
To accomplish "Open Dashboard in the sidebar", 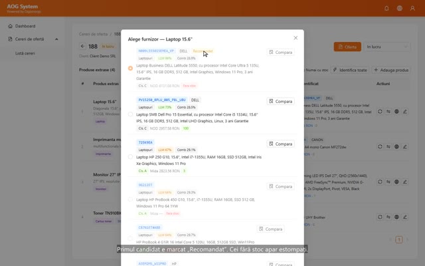I will pyautogui.click(x=25, y=26).
